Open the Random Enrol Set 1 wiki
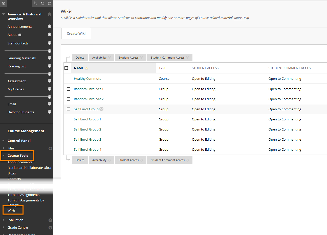This screenshot has height=235, width=327. pos(89,89)
